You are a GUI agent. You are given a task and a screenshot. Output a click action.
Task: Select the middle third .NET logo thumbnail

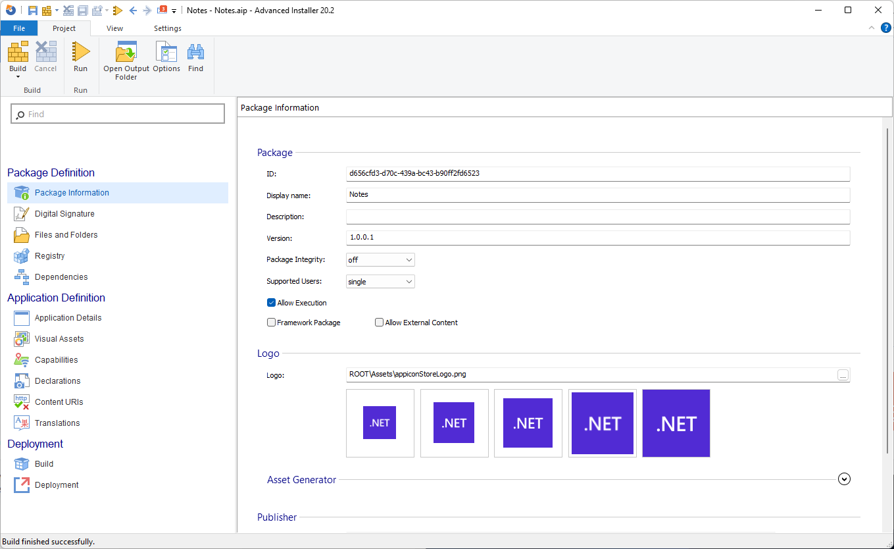coord(528,423)
